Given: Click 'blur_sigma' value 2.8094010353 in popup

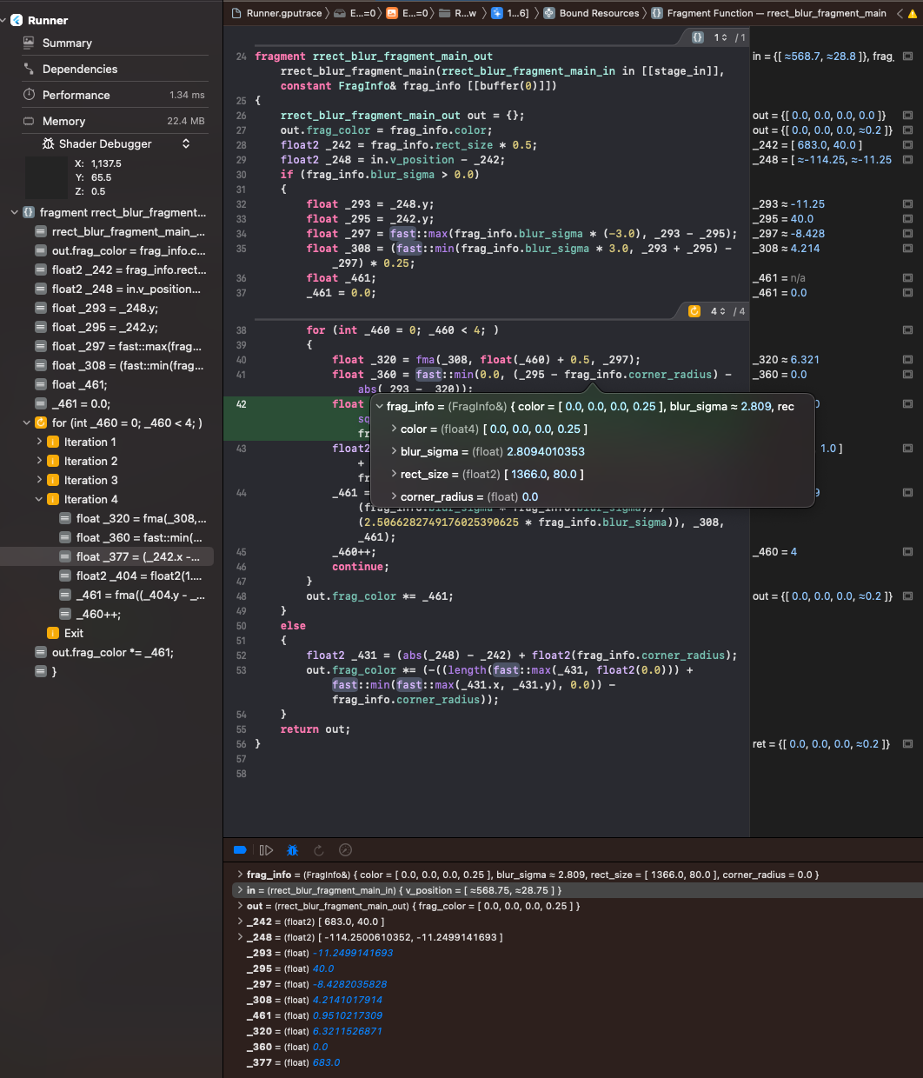Looking at the screenshot, I should pos(546,451).
